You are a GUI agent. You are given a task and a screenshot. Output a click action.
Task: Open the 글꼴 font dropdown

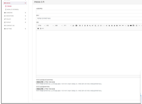click(x=59, y=25)
